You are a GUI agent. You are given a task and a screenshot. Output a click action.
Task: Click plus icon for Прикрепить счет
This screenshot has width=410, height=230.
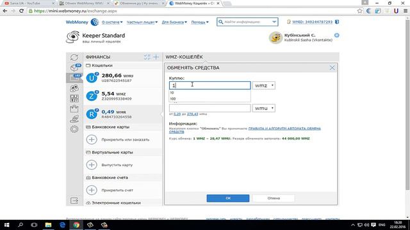(92, 190)
